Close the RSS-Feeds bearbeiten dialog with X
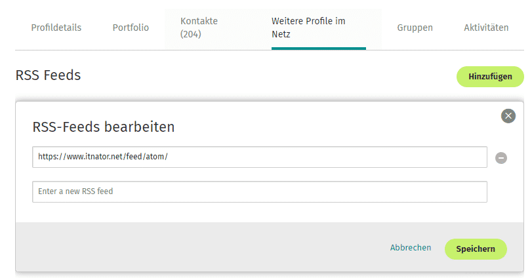 pyautogui.click(x=508, y=116)
